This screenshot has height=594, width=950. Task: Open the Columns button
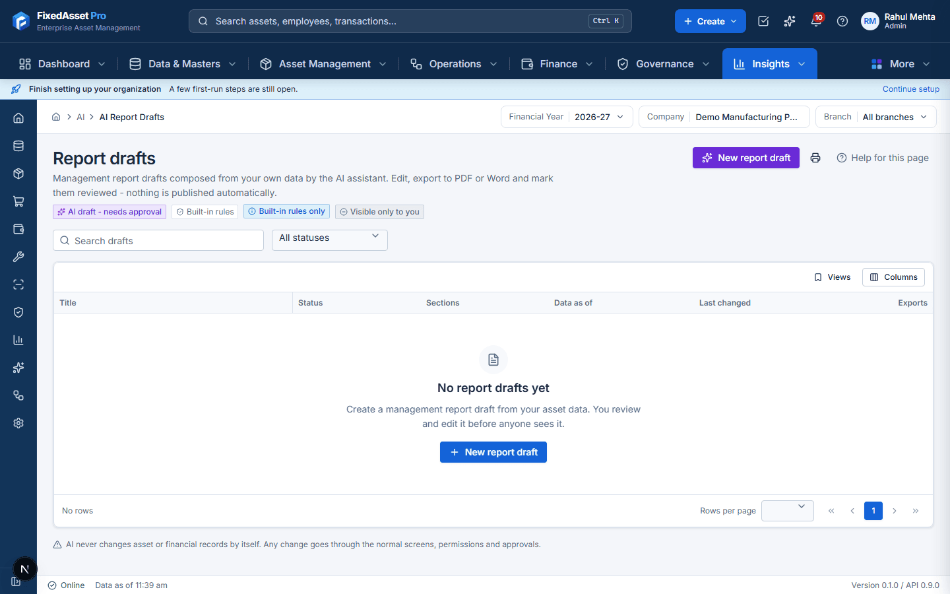[x=893, y=277]
